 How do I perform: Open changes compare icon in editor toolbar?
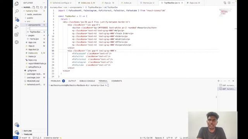[225, 3]
